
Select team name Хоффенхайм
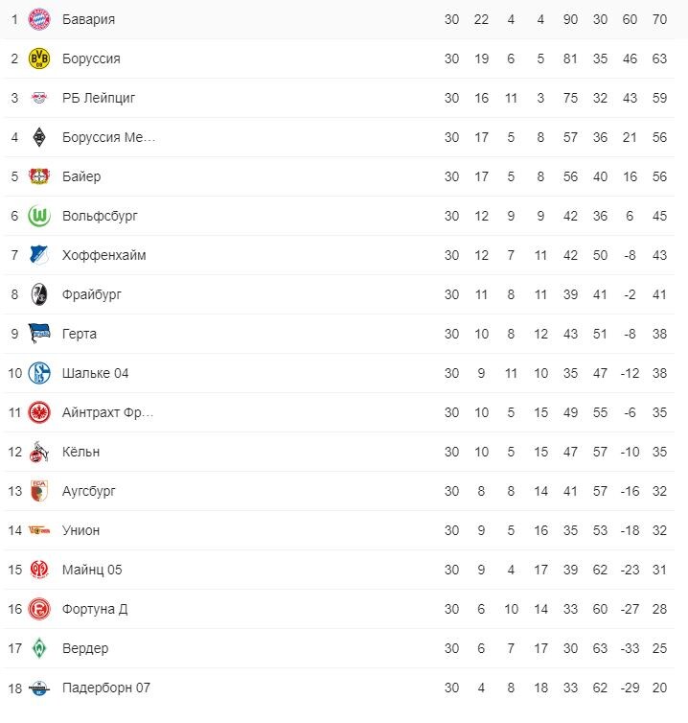click(x=104, y=255)
